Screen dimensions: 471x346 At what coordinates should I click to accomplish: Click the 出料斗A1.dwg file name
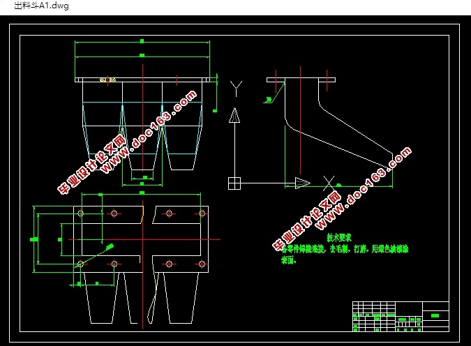coord(41,6)
